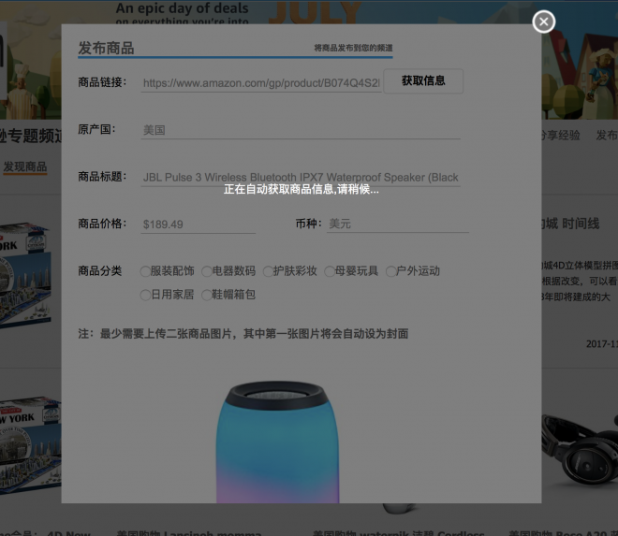
Task: Open the 发现商品 tab in background page
Action: [25, 167]
